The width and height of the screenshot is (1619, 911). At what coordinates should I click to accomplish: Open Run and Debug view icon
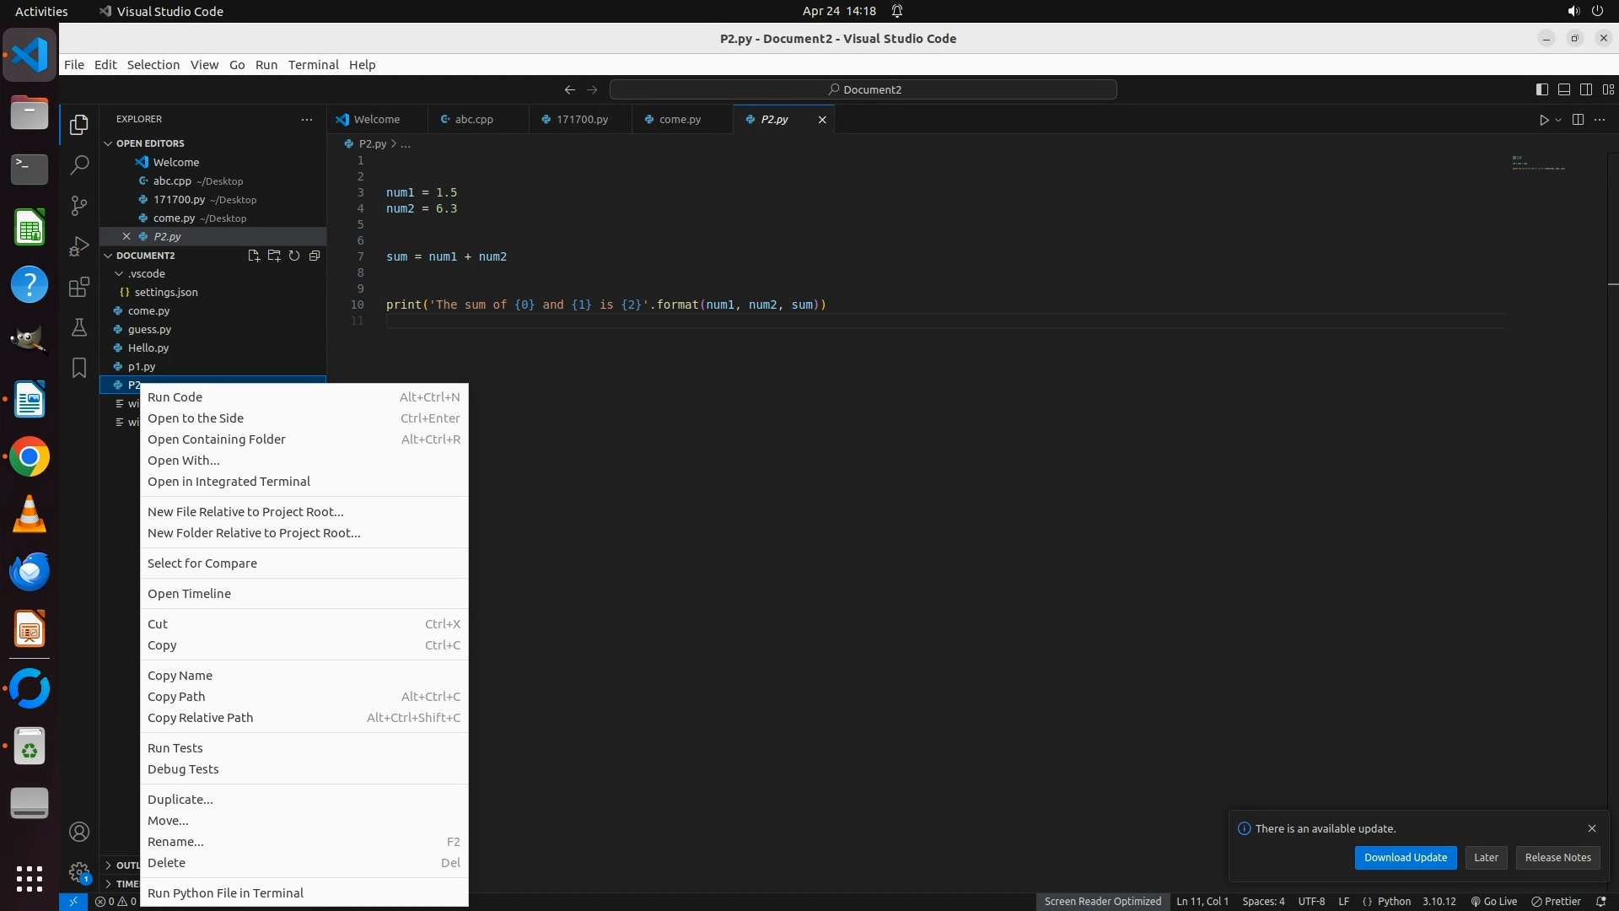click(x=79, y=246)
